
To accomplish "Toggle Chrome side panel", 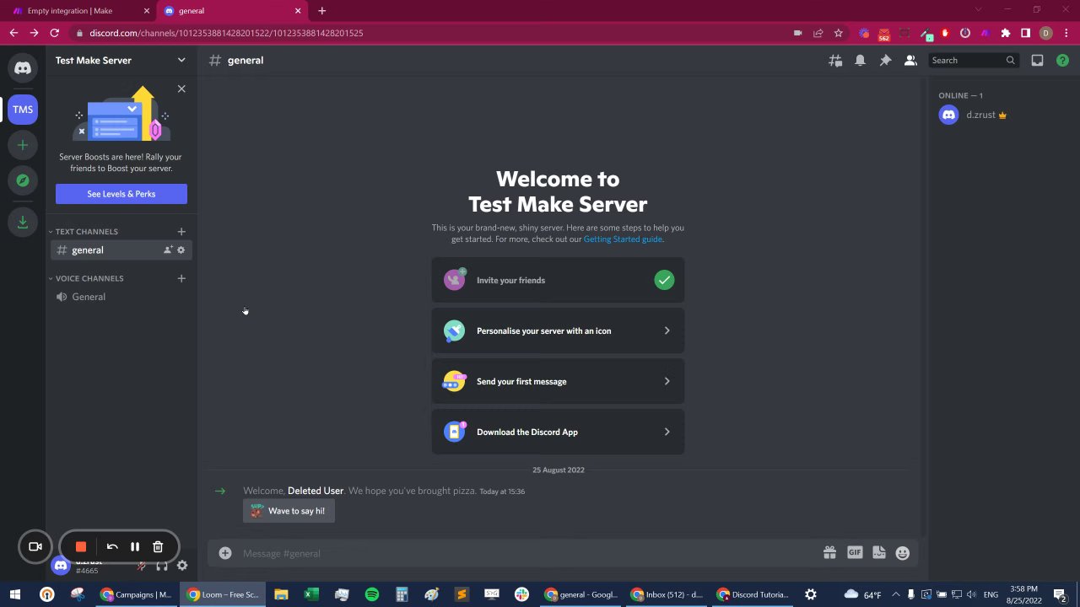I will point(1025,33).
